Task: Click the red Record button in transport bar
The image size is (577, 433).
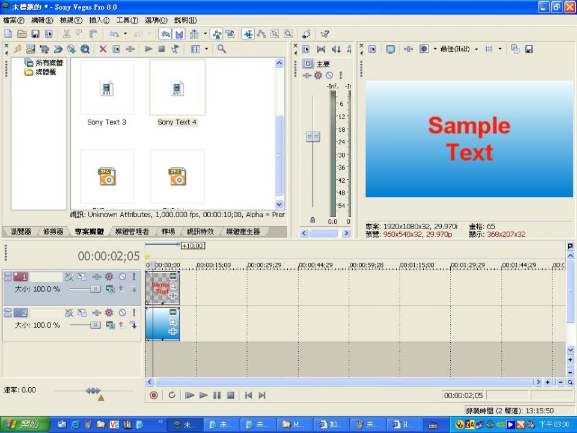Action: click(154, 395)
